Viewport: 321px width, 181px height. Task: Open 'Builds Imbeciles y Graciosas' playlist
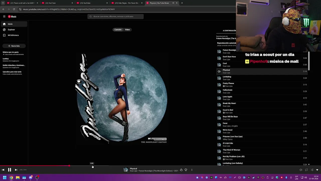pyautogui.click(x=14, y=66)
